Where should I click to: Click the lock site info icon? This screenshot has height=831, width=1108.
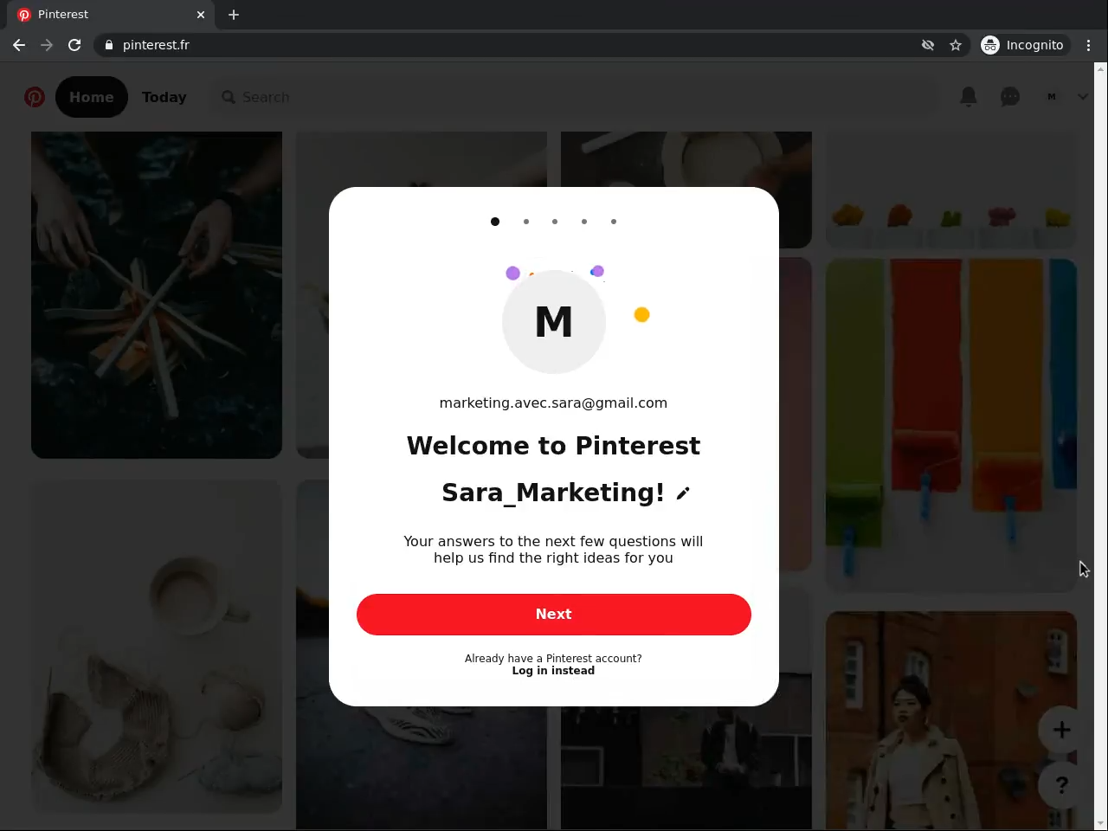109,45
